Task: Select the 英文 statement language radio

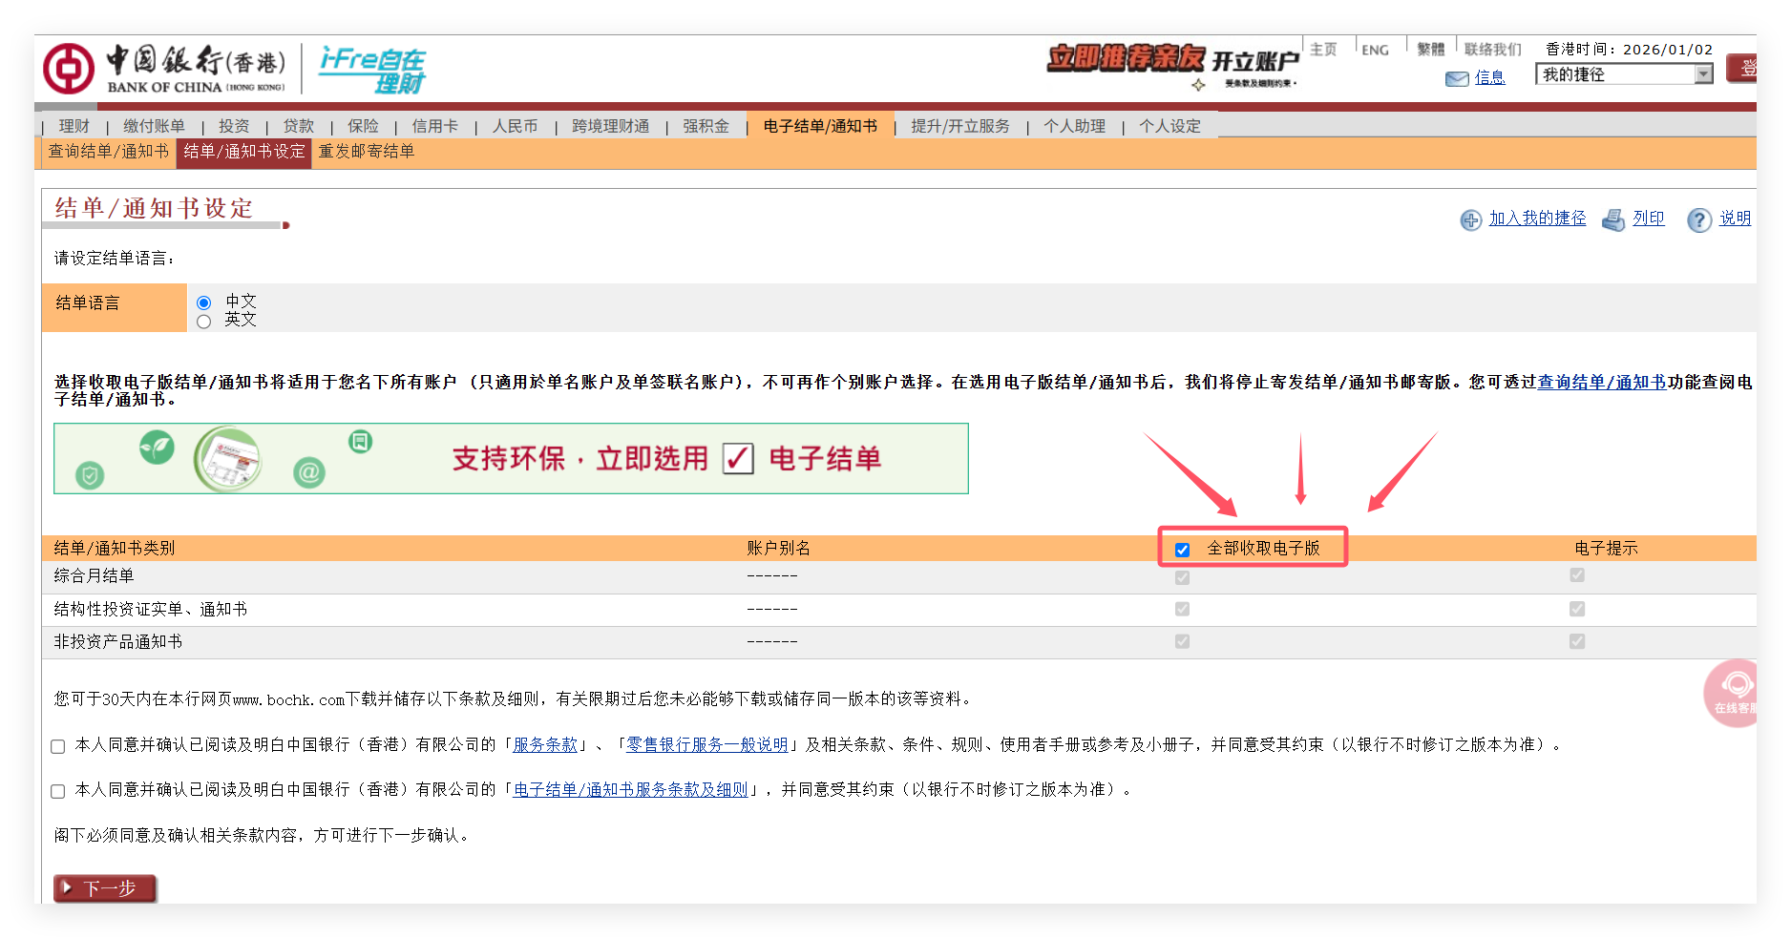Action: tap(203, 323)
